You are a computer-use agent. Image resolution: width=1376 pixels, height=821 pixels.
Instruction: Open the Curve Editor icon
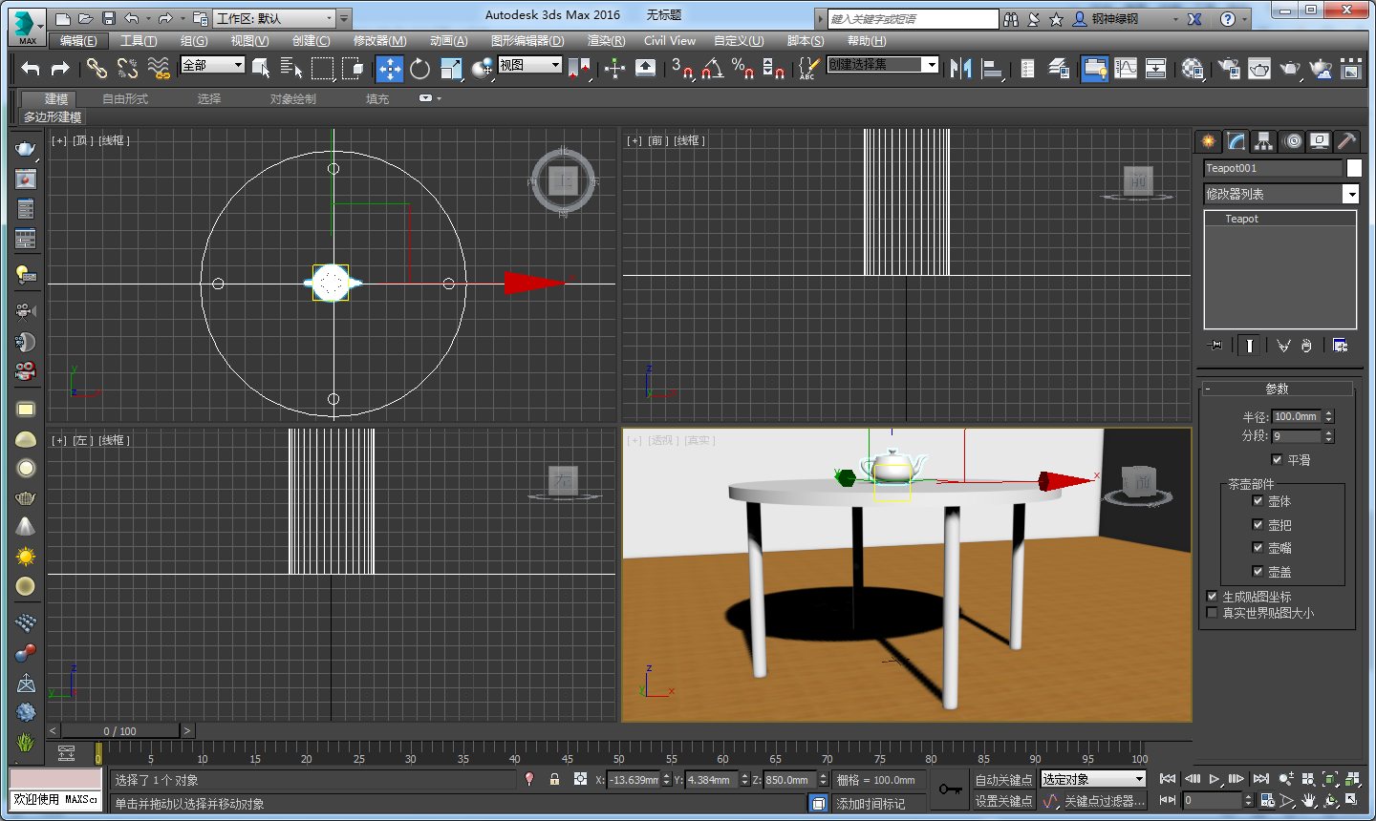1126,68
